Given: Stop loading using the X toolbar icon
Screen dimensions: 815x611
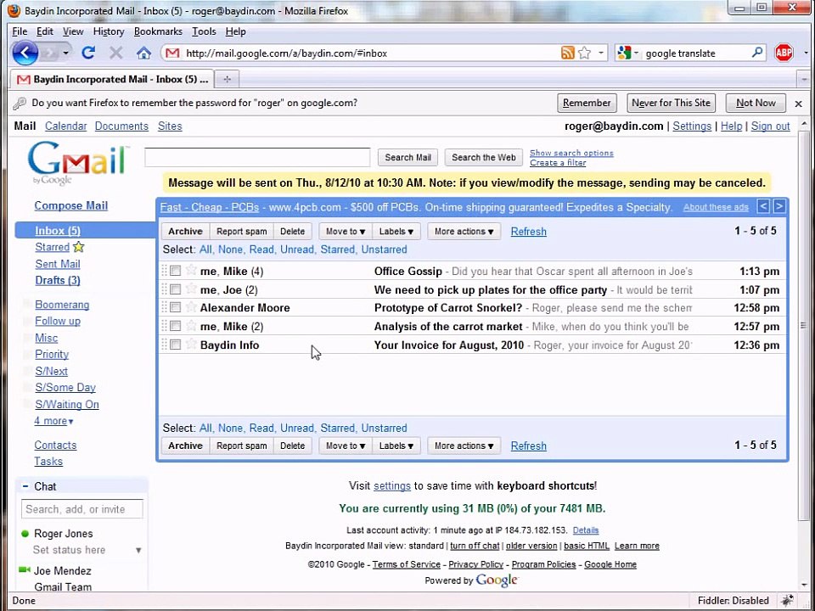Looking at the screenshot, I should click(116, 53).
